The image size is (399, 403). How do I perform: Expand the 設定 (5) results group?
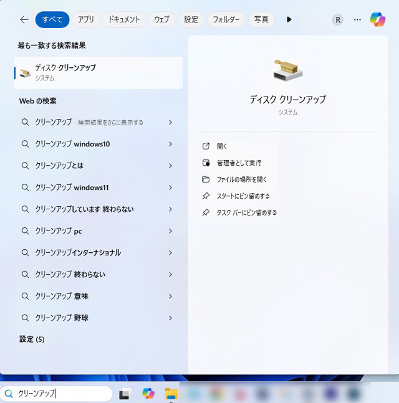pyautogui.click(x=32, y=339)
